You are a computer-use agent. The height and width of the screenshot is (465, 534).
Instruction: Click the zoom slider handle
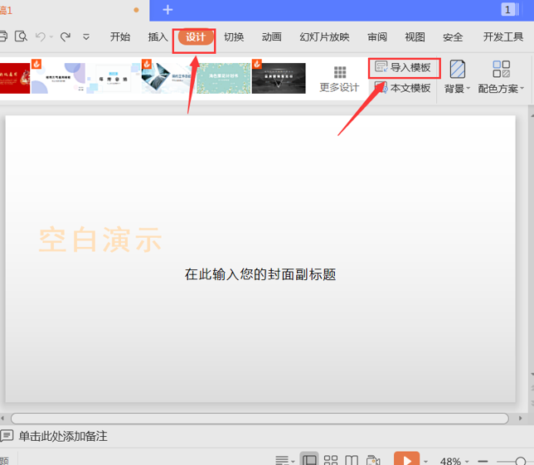pos(521,462)
